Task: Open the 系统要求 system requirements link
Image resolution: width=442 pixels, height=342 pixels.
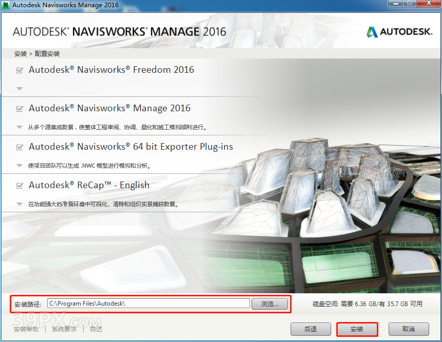Action: (x=64, y=329)
